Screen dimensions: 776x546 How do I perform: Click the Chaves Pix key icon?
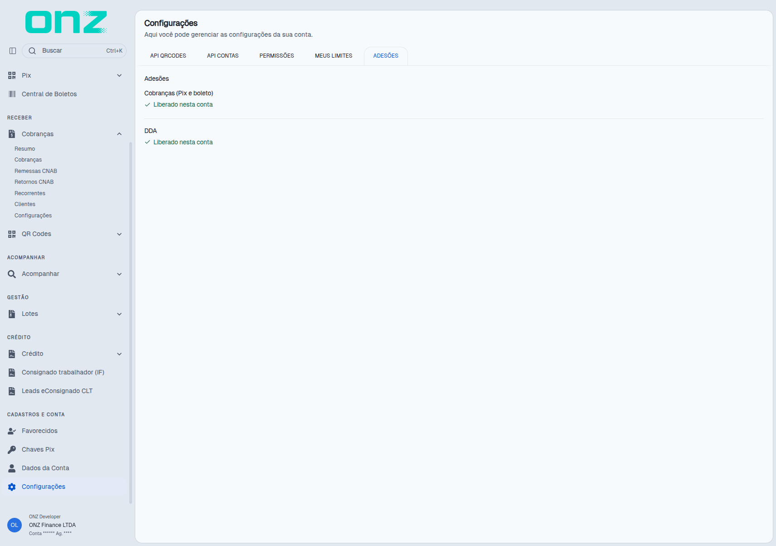pyautogui.click(x=12, y=450)
